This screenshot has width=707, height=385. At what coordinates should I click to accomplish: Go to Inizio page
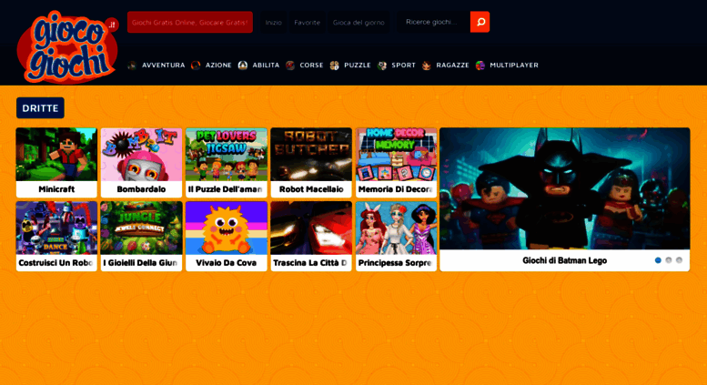tap(273, 23)
